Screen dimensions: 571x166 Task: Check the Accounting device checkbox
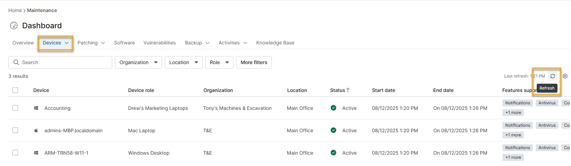tap(15, 108)
